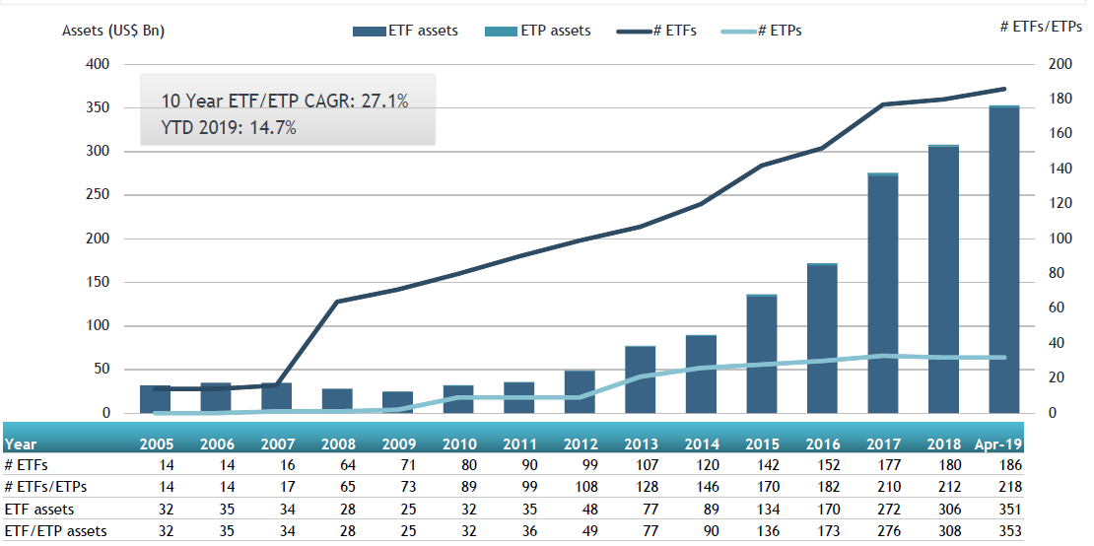Toggle the # ETFs legend line

[x=633, y=31]
